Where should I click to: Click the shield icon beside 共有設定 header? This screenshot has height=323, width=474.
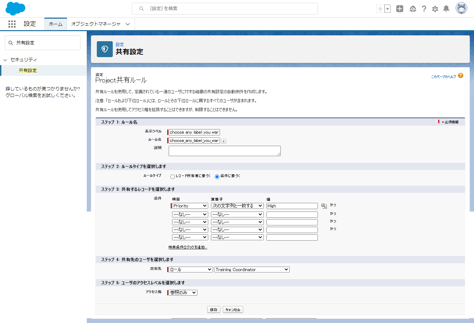tap(105, 49)
